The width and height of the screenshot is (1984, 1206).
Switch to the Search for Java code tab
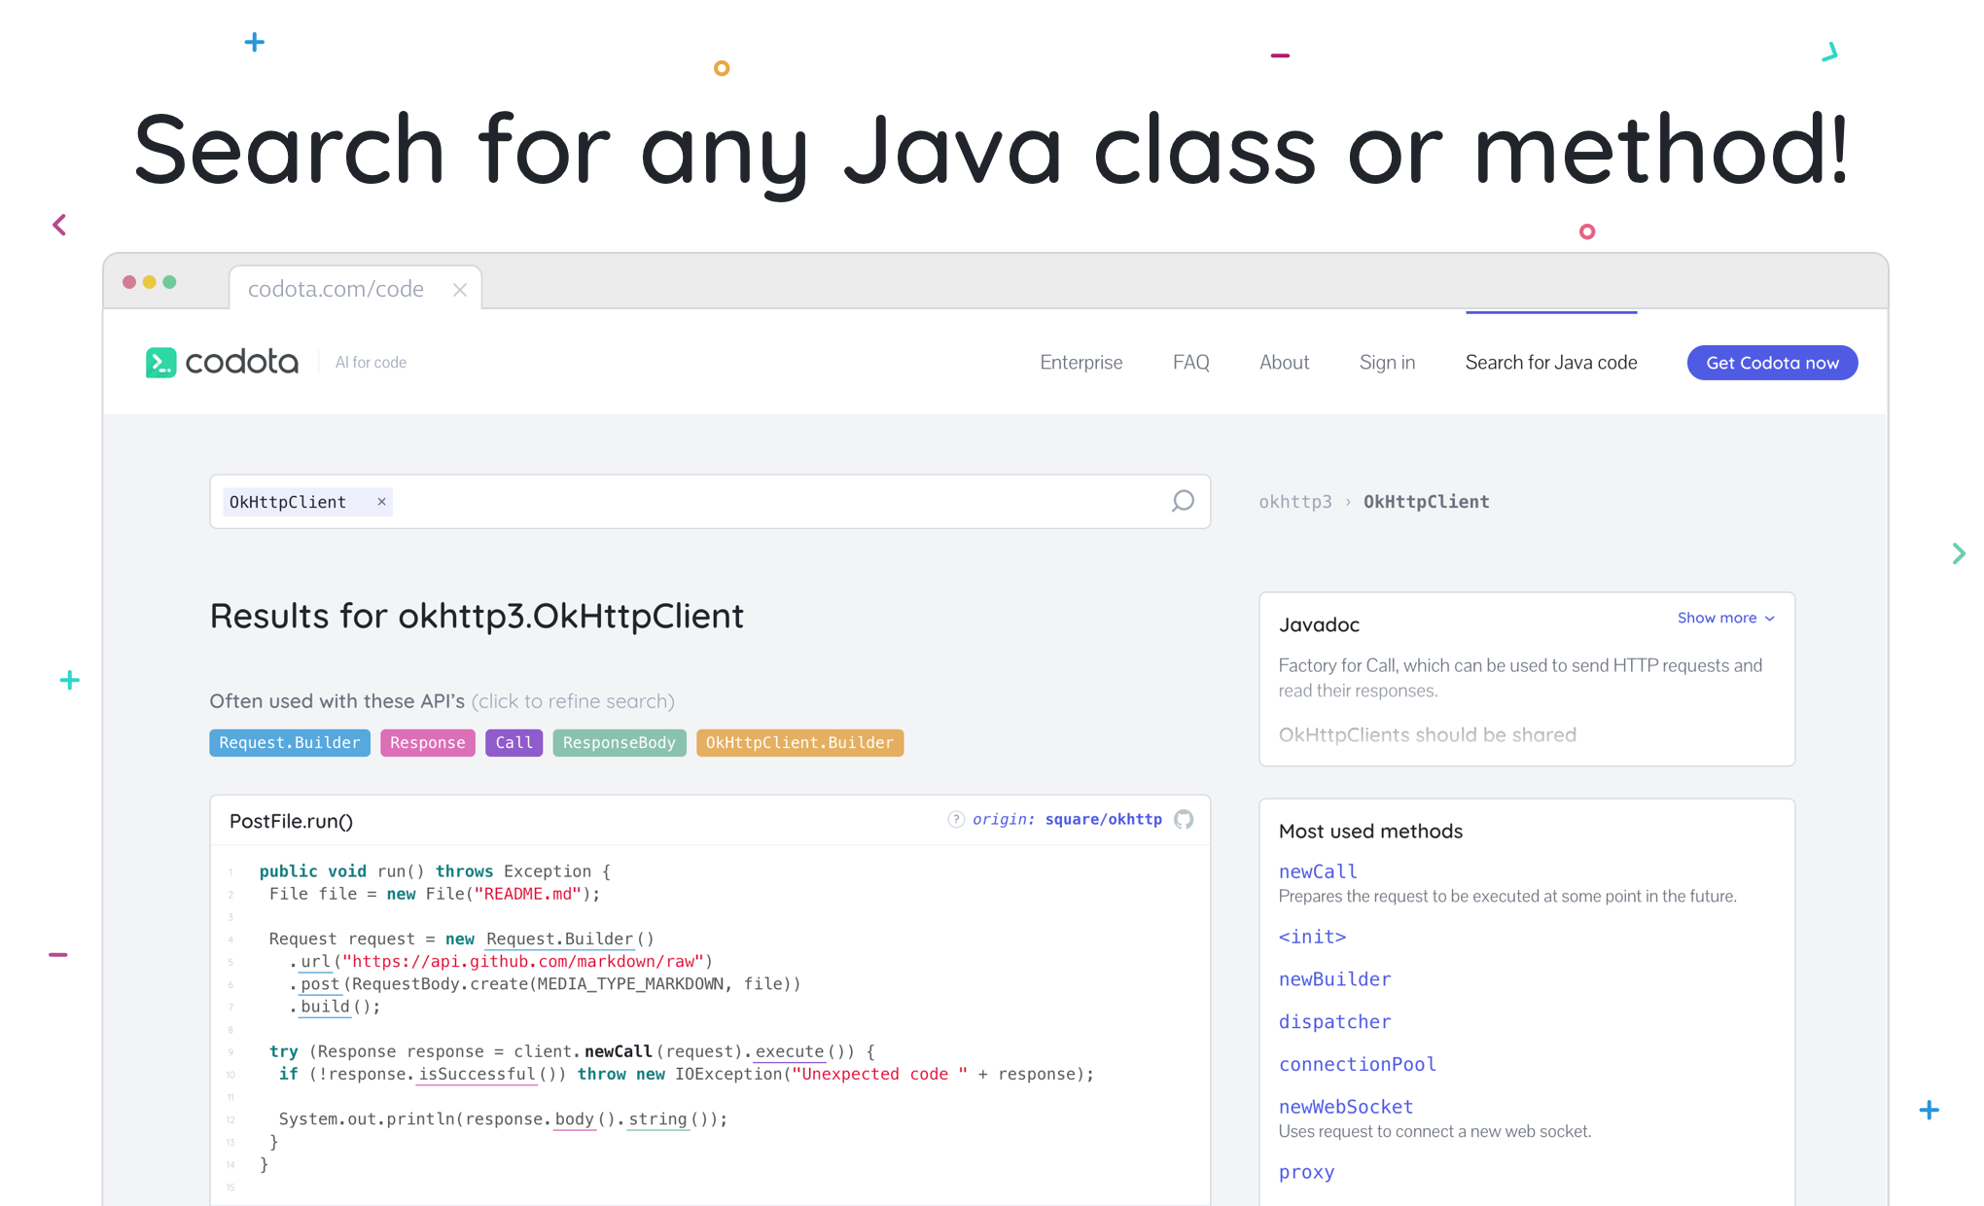click(x=1550, y=362)
